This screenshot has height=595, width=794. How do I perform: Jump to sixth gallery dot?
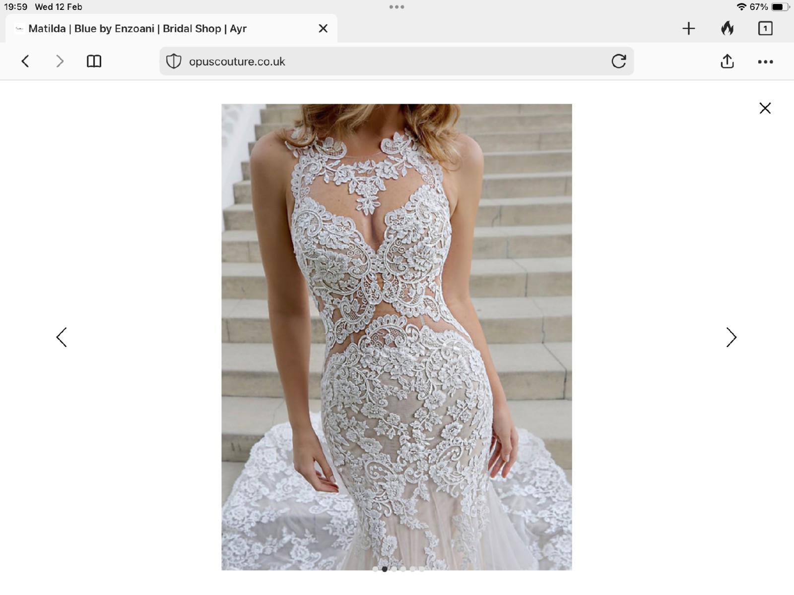pos(422,569)
